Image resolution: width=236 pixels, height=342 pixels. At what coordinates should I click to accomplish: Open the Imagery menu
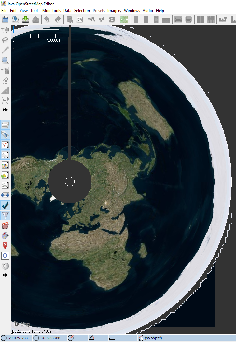(x=114, y=11)
